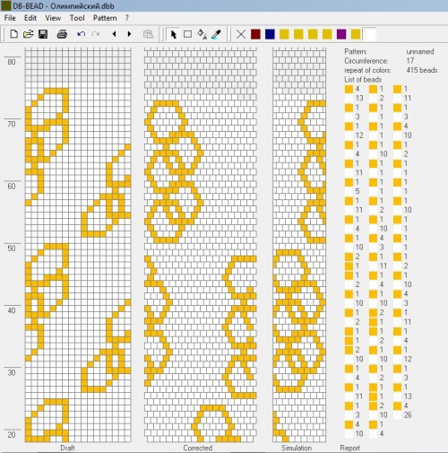This screenshot has width=448, height=453.
Task: Click the Simulation label below the grid
Action: click(x=297, y=448)
